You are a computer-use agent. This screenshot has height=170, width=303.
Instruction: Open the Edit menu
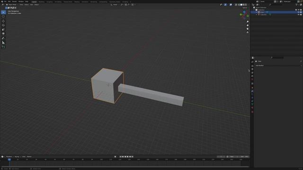point(9,1)
